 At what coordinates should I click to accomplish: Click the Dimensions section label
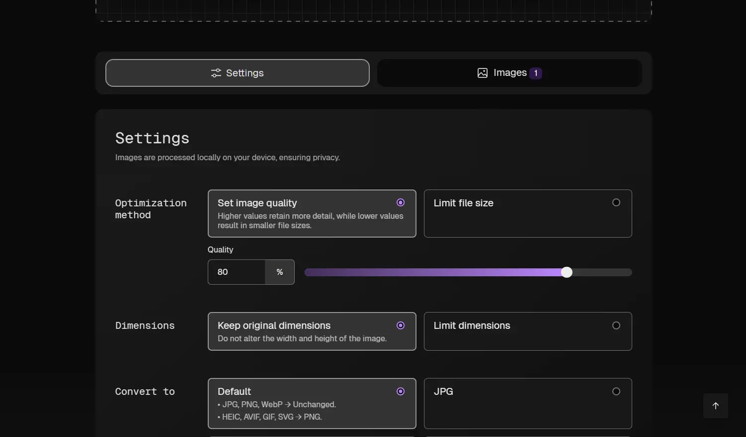[x=145, y=325]
